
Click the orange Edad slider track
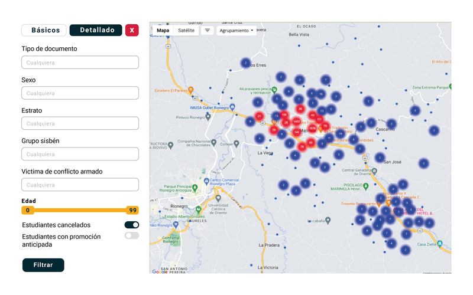80,210
